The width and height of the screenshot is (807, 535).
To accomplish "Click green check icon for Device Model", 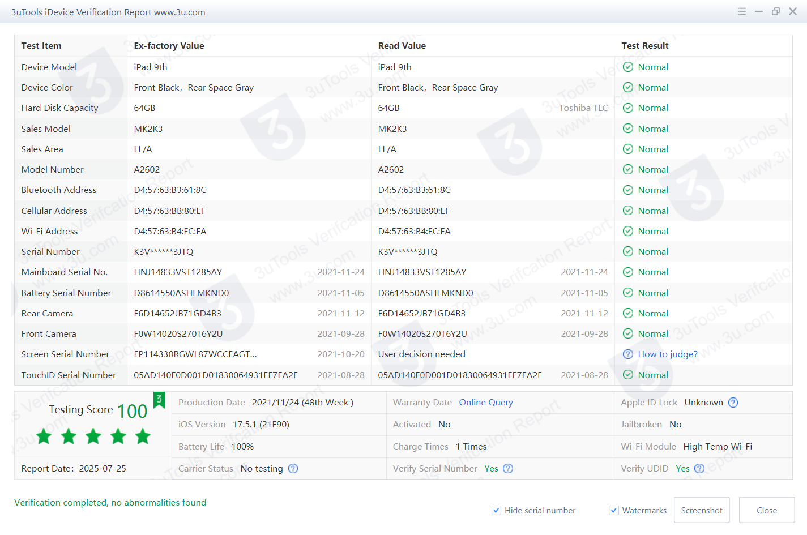I will click(x=627, y=67).
